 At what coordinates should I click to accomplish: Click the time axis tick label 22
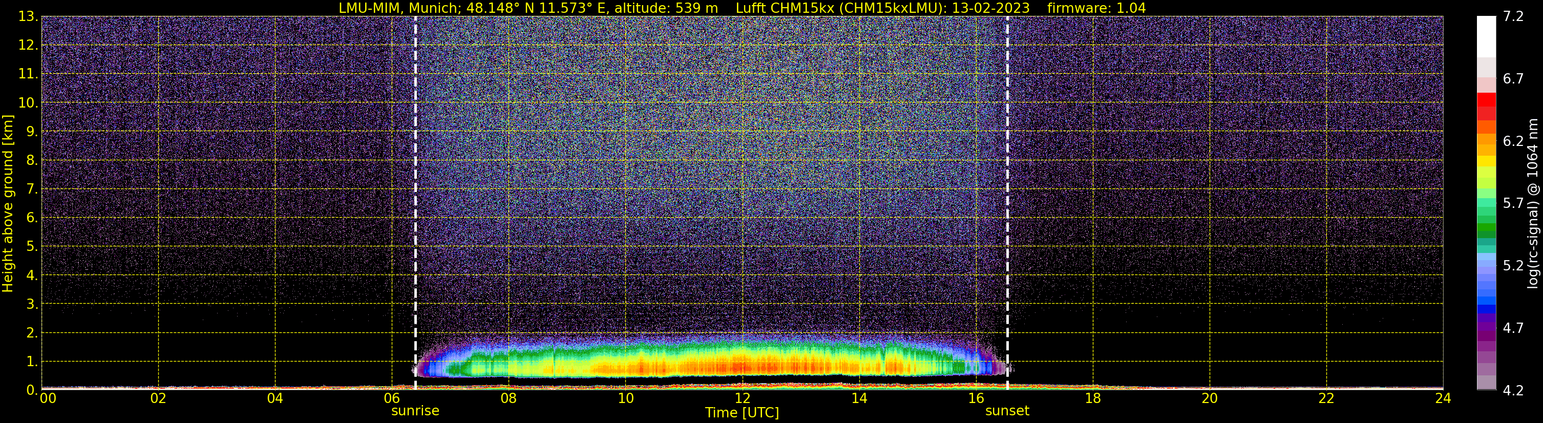[1326, 399]
